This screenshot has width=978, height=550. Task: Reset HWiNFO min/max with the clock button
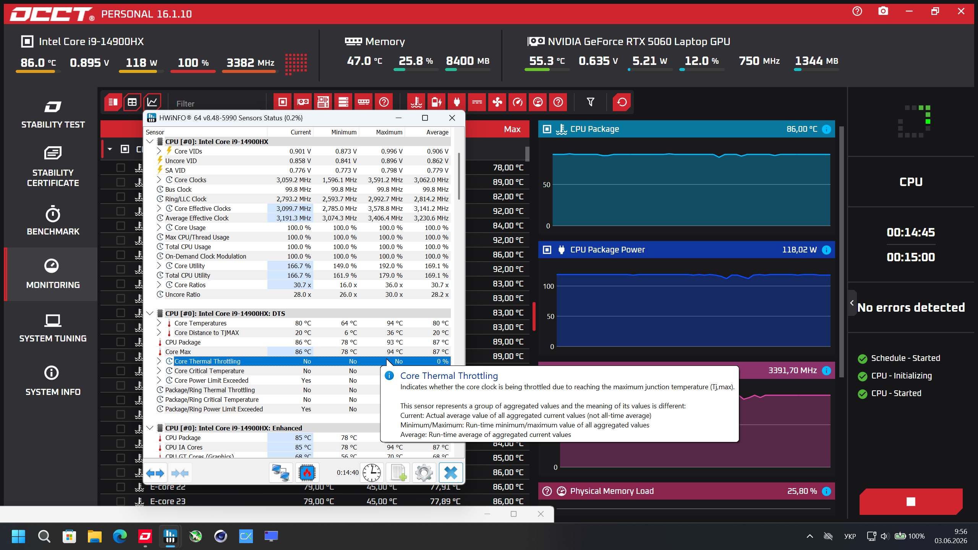click(372, 473)
